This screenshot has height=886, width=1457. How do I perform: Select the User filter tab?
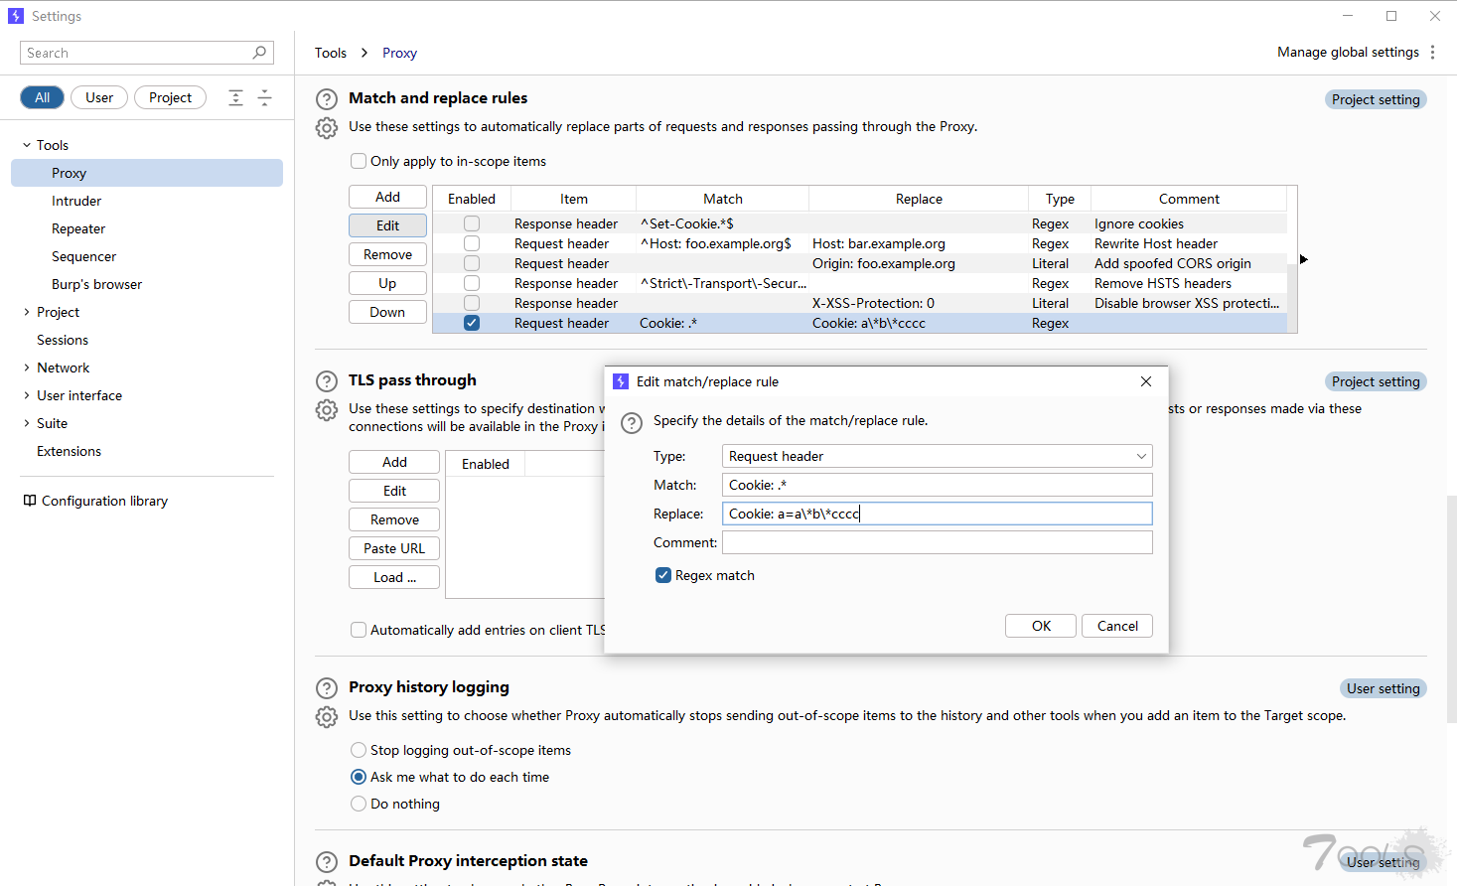pyautogui.click(x=99, y=97)
